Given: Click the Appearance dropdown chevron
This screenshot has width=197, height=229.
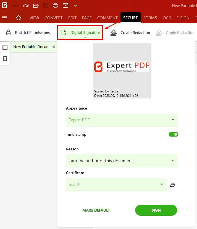Looking at the screenshot, I should [x=173, y=120].
